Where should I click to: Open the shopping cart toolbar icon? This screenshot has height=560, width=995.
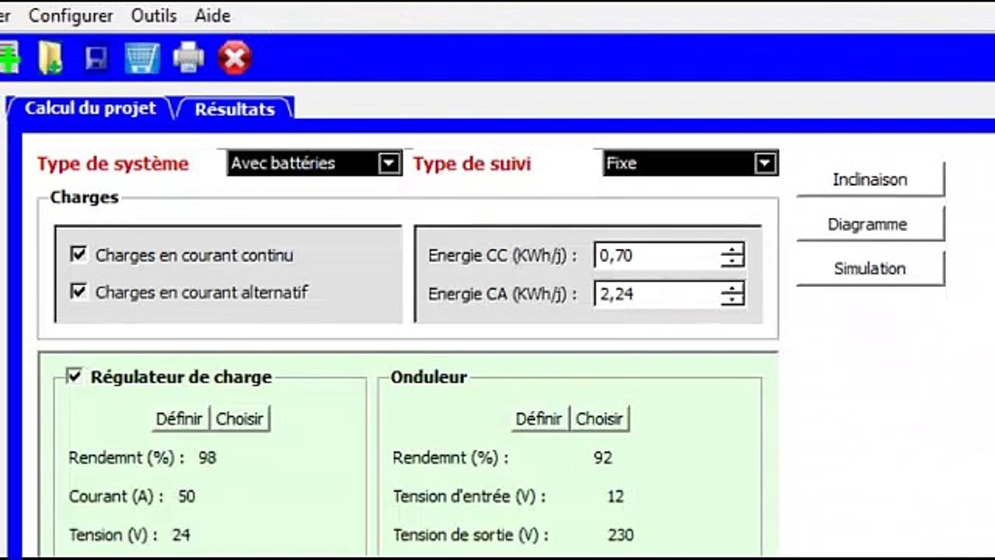pyautogui.click(x=142, y=58)
